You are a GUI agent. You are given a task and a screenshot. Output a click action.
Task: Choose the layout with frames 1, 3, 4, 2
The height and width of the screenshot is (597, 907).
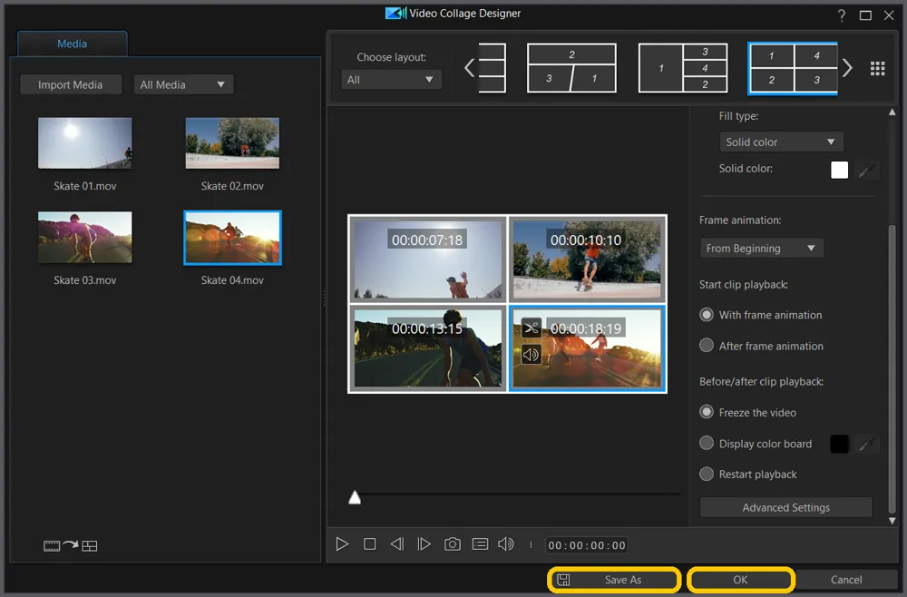pyautogui.click(x=683, y=68)
